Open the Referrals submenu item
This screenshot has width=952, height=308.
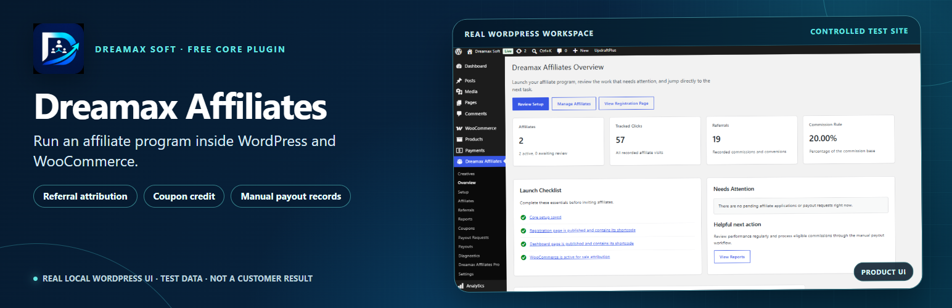pyautogui.click(x=466, y=210)
